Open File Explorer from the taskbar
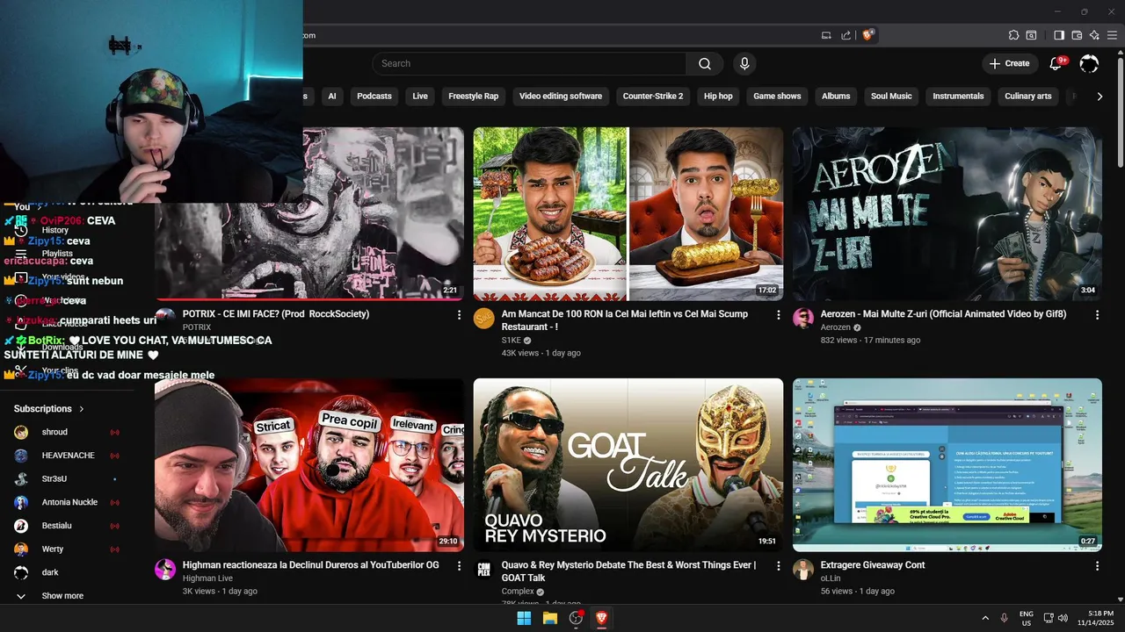The height and width of the screenshot is (632, 1125). 550,618
